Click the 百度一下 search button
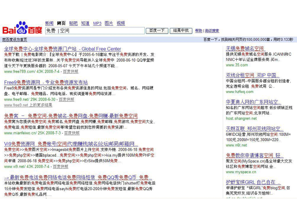This screenshot has height=223, width=297. click(157, 31)
